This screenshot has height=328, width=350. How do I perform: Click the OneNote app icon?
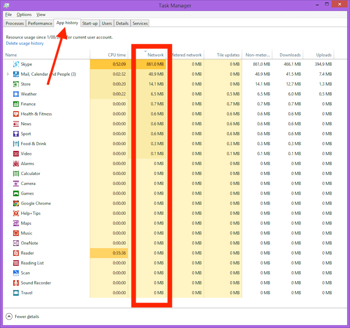click(16, 243)
